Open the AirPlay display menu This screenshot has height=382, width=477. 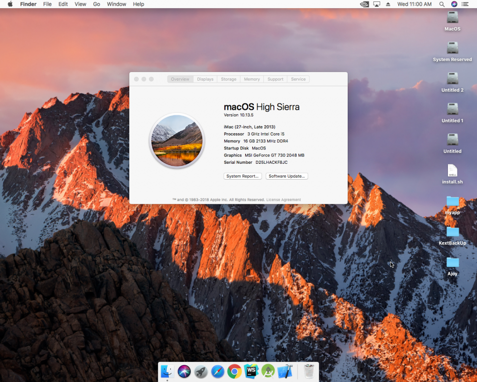(x=377, y=4)
